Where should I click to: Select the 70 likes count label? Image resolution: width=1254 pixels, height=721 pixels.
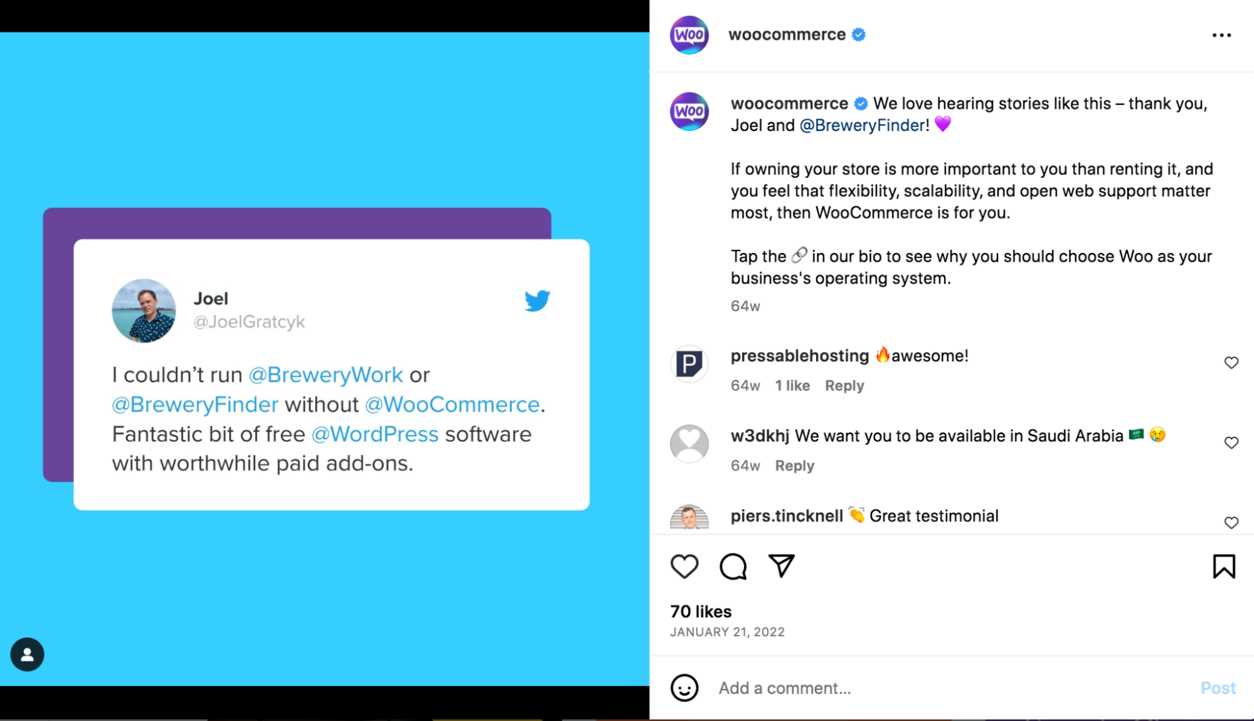pyautogui.click(x=702, y=612)
